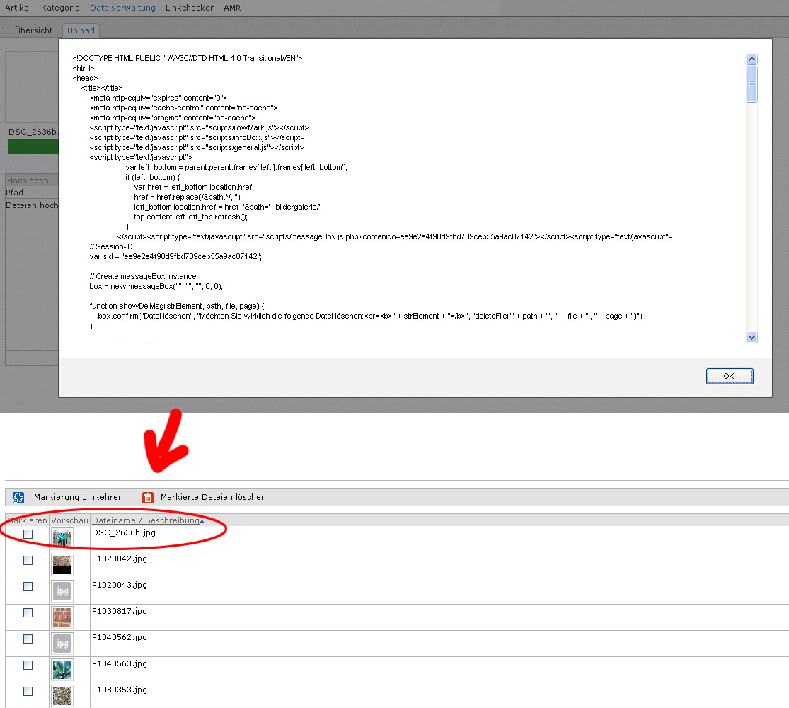The image size is (789, 708).
Task: Click Markierte Dateien löschen link
Action: click(213, 498)
